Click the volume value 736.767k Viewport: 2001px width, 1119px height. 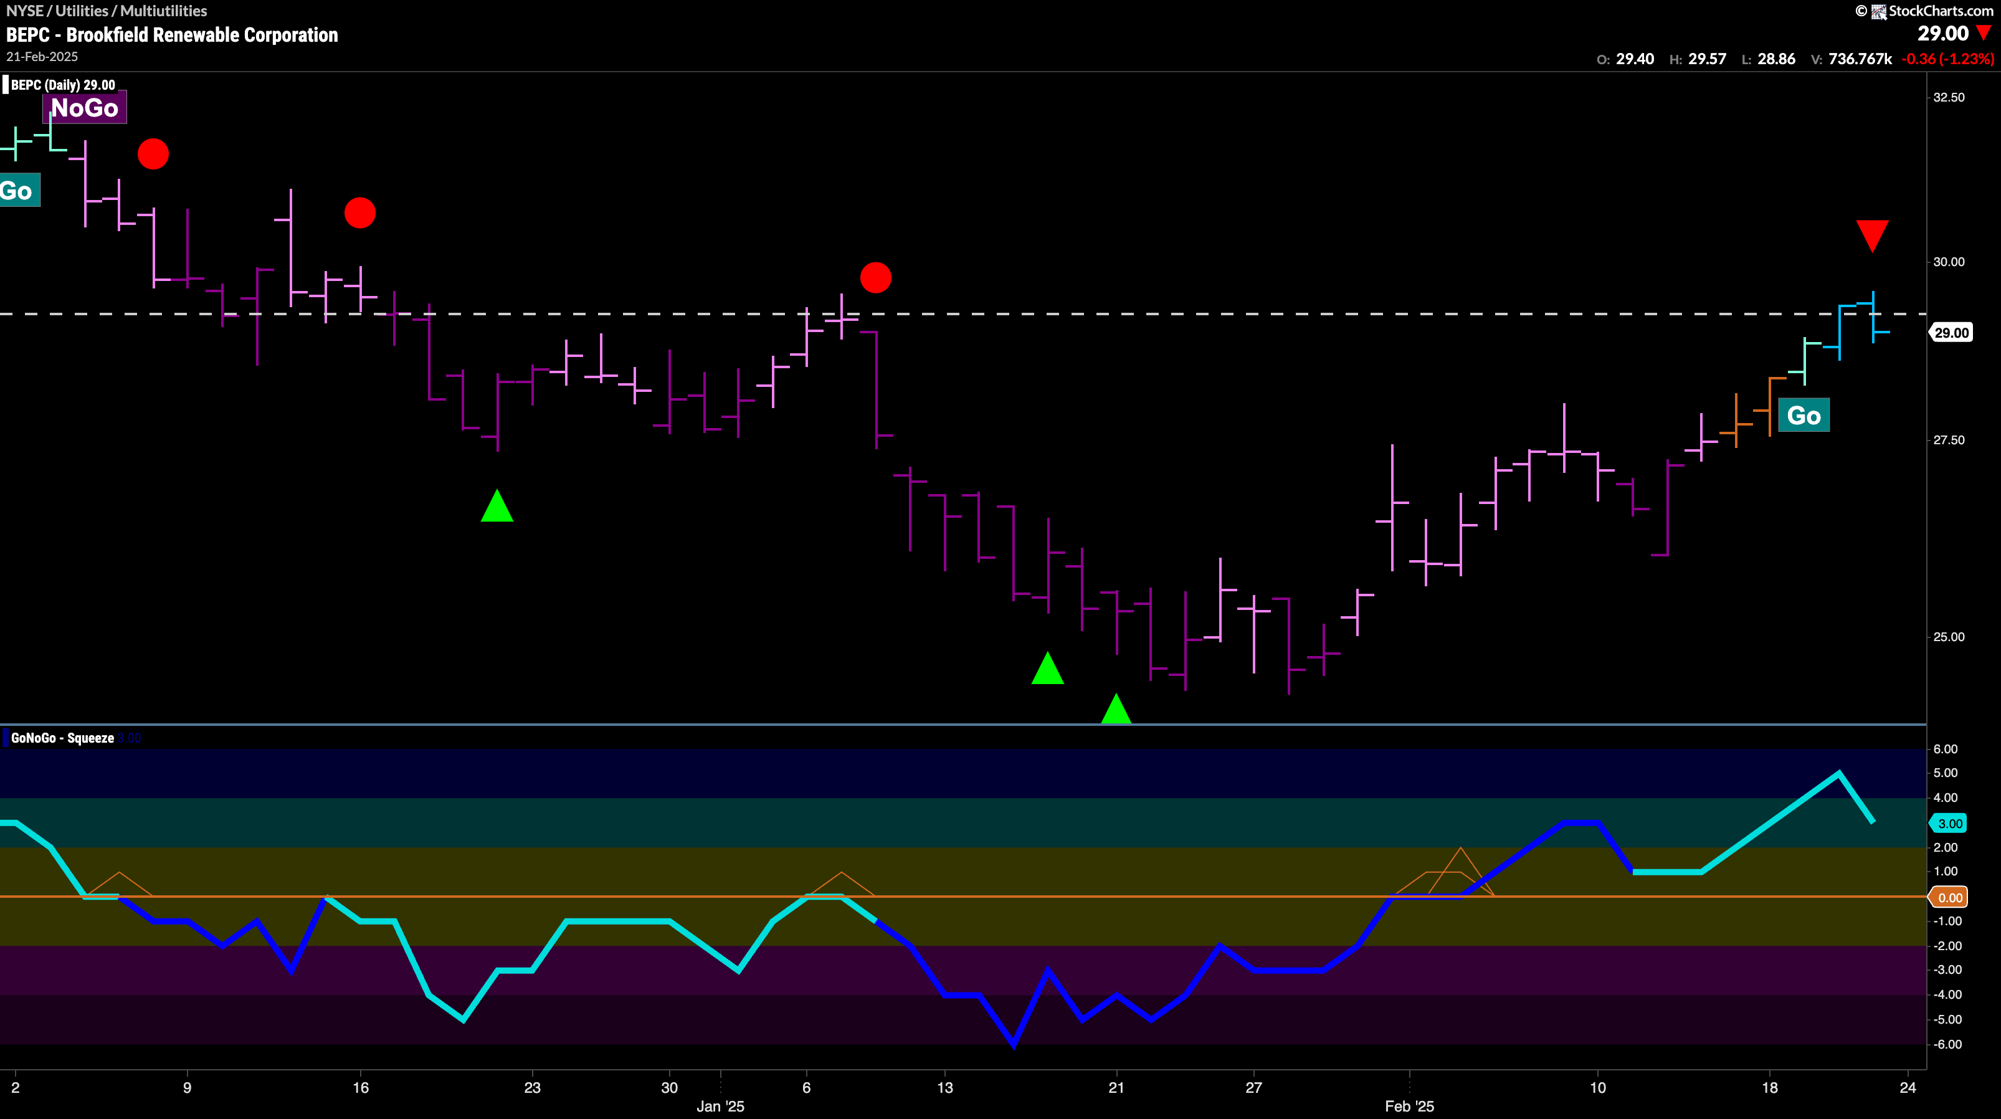pyautogui.click(x=1860, y=59)
